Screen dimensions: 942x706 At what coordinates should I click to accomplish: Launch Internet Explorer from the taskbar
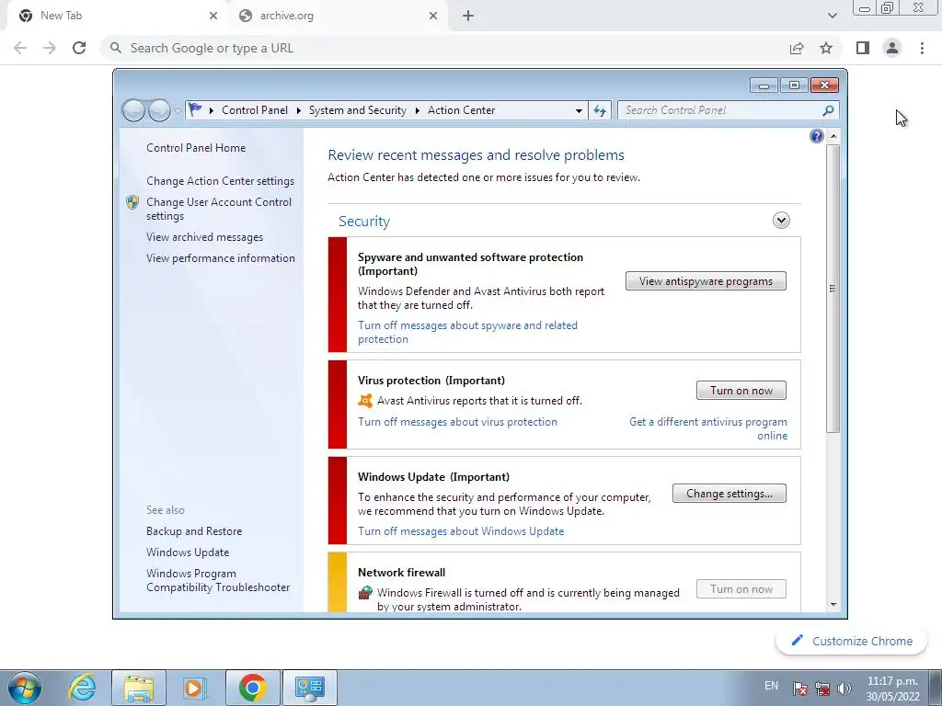(x=82, y=688)
